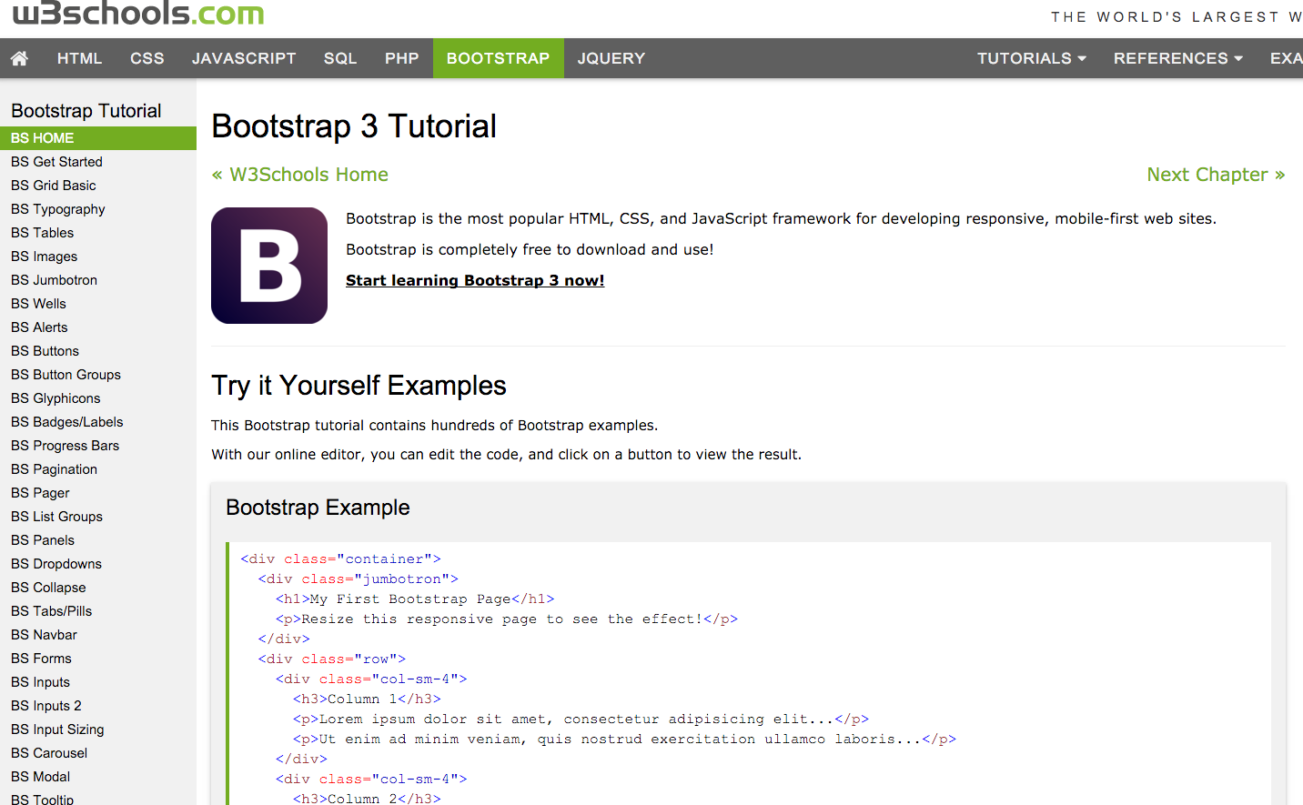Click the div class="jumbotron" code line
Viewport: 1303px width, 805px height.
tap(358, 579)
